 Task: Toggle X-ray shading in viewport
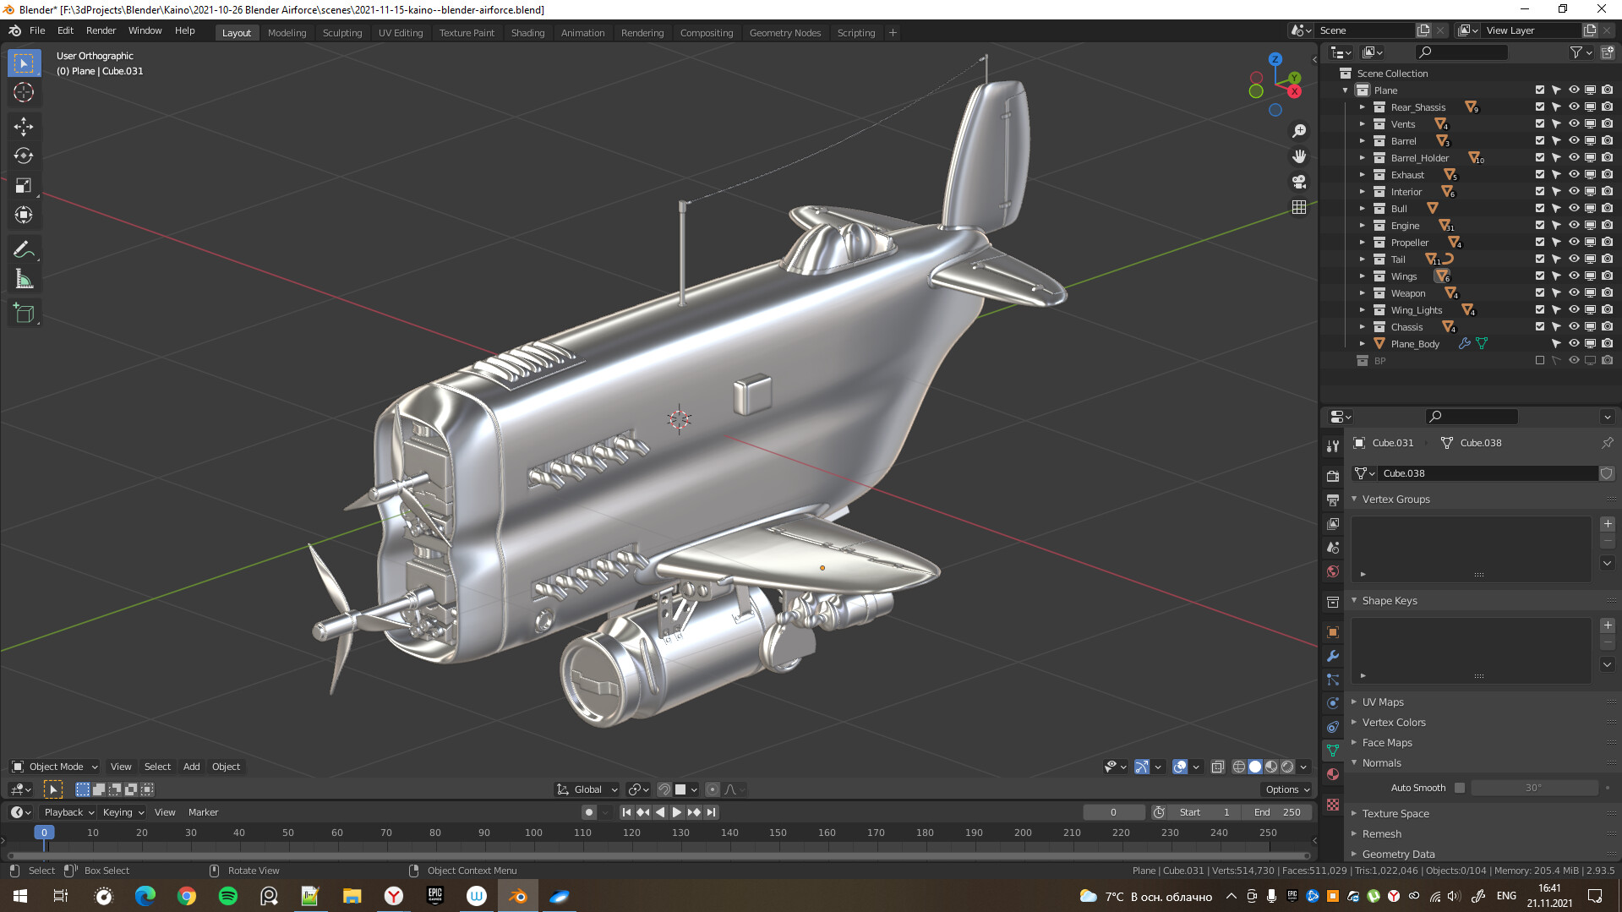[x=1218, y=767]
